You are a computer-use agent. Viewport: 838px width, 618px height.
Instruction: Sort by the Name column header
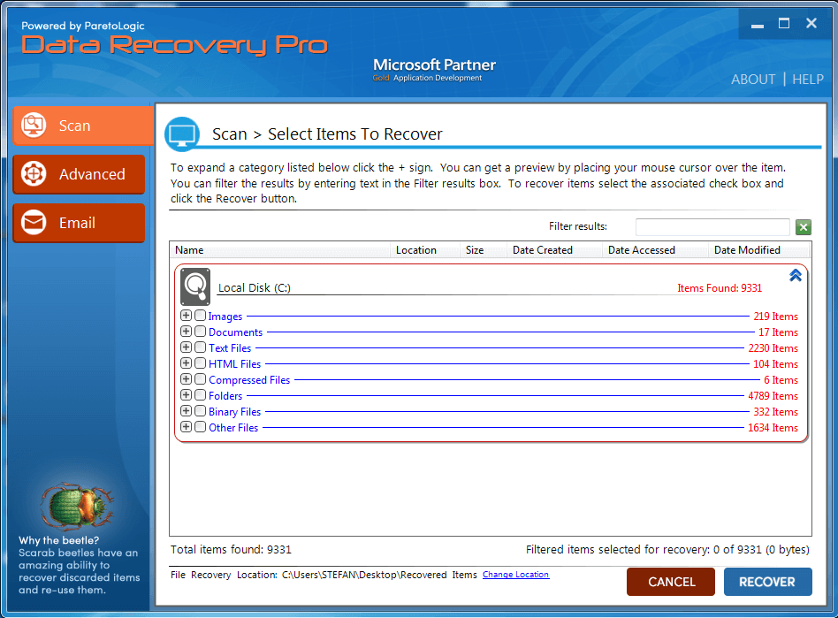(x=279, y=250)
